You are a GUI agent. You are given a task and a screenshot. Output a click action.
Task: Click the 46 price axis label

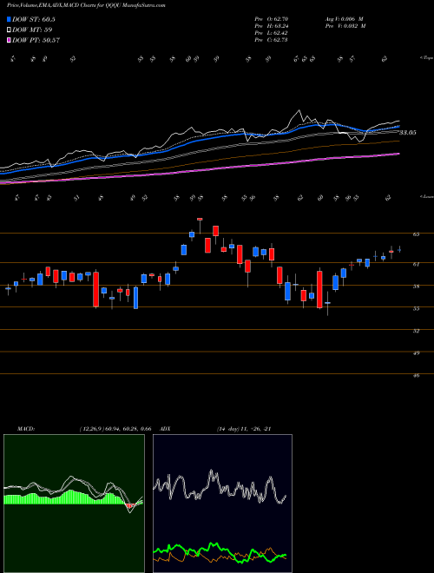[416, 376]
